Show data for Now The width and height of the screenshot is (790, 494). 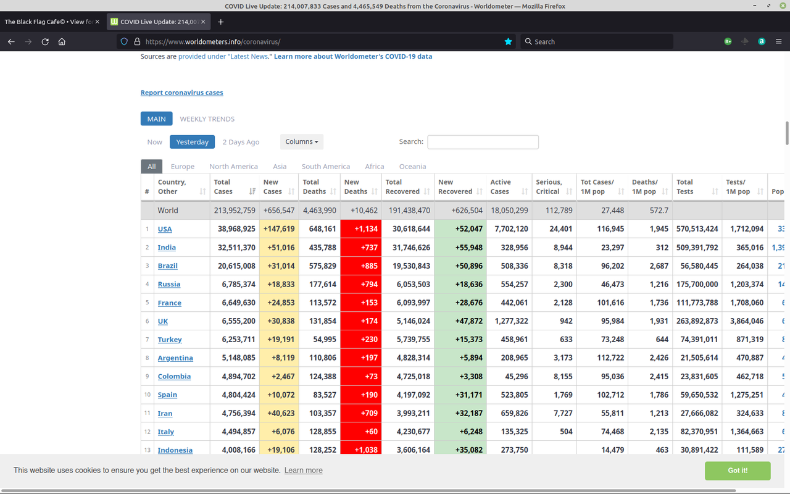(154, 142)
